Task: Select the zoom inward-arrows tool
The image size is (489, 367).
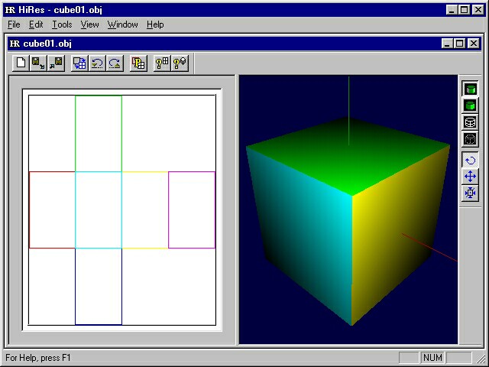Action: click(x=471, y=193)
